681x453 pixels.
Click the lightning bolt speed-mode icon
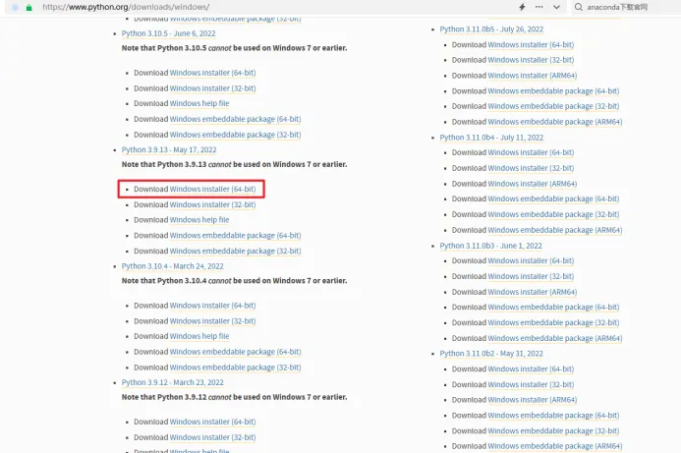(x=522, y=7)
